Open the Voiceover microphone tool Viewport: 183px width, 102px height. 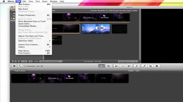pos(144,66)
